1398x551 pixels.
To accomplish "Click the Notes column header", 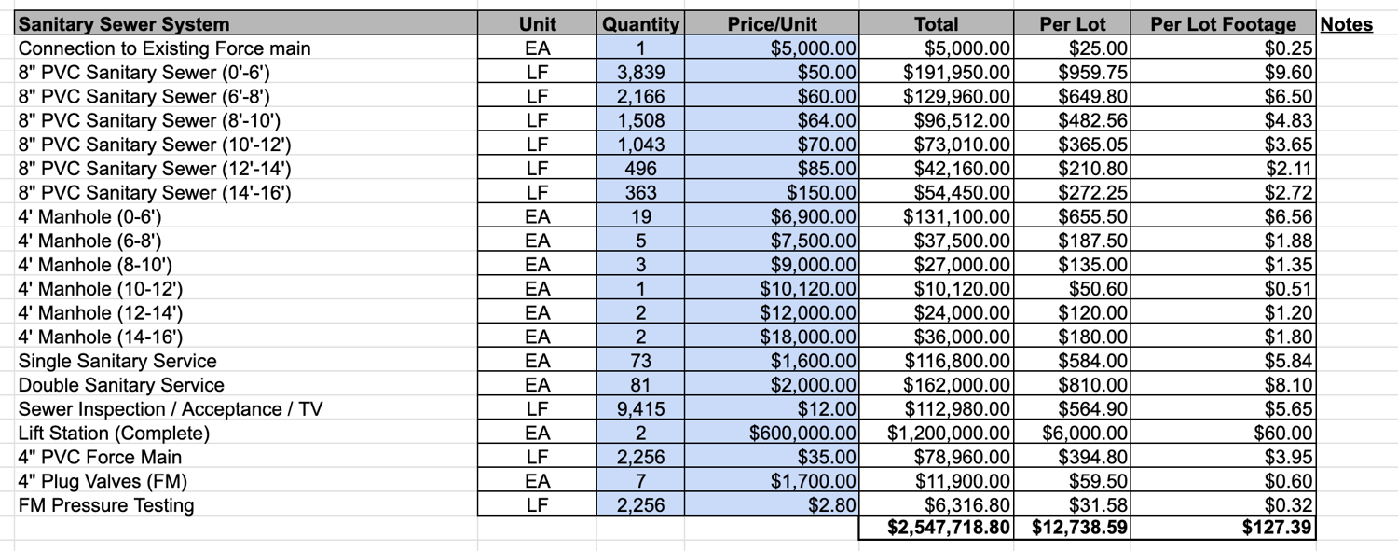I will click(1346, 24).
